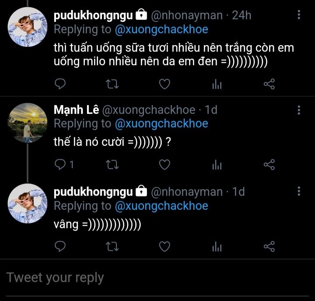The width and height of the screenshot is (315, 301).
Task: Share the "vâng" reply tweet
Action: click(x=269, y=247)
